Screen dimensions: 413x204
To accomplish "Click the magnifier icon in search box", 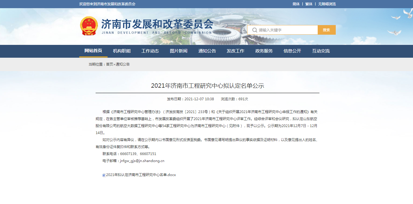I will (254, 30).
